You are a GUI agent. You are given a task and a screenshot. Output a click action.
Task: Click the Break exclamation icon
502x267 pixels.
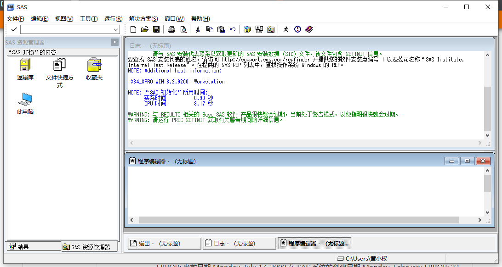click(297, 29)
